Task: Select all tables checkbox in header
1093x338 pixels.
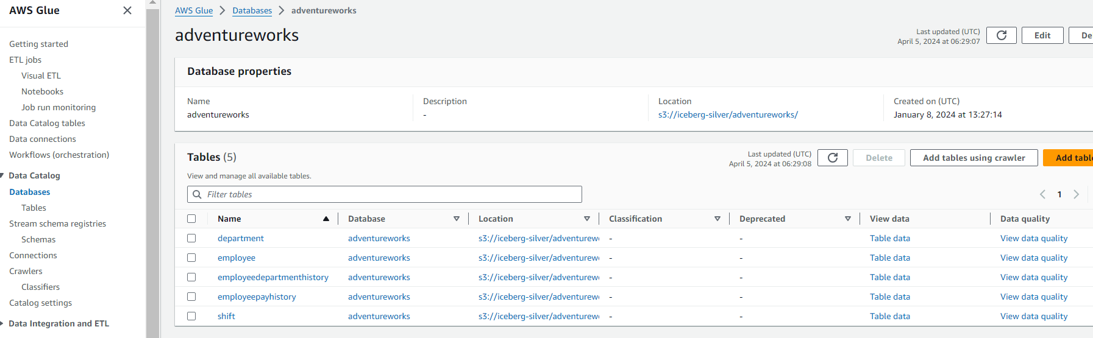Action: tap(191, 219)
